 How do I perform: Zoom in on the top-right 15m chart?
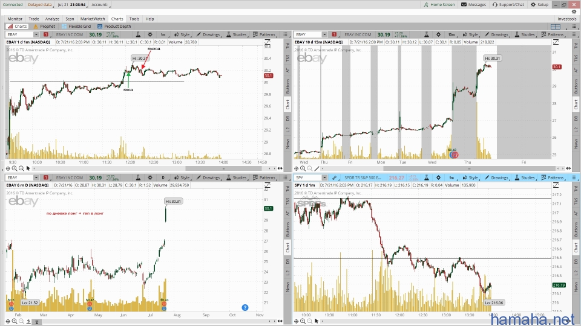(x=303, y=168)
